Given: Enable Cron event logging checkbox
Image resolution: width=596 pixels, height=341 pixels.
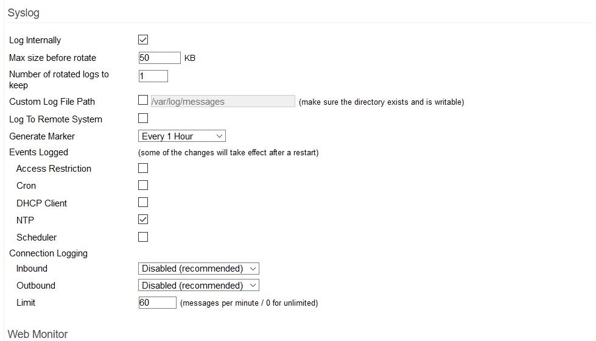Looking at the screenshot, I should point(143,185).
